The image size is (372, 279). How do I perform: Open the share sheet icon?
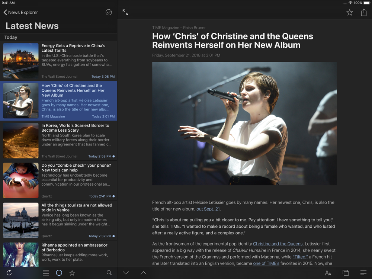point(364,12)
